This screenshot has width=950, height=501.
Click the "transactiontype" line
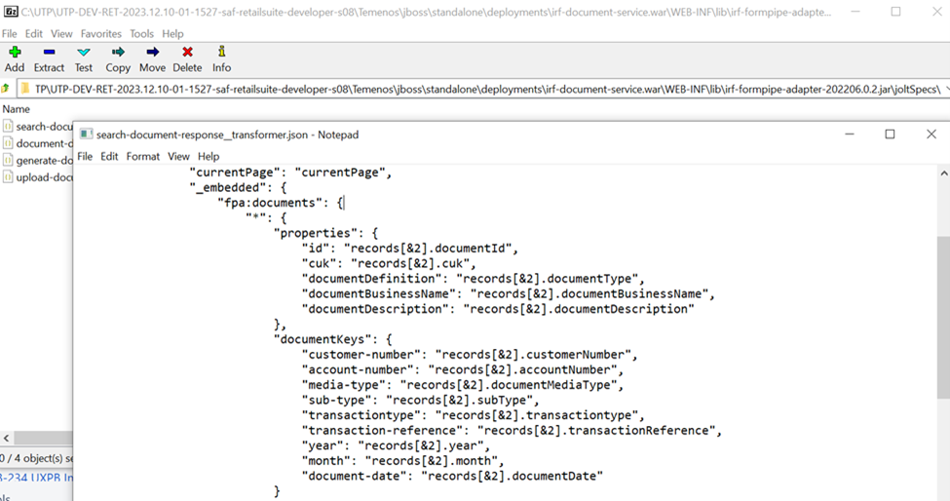click(474, 415)
